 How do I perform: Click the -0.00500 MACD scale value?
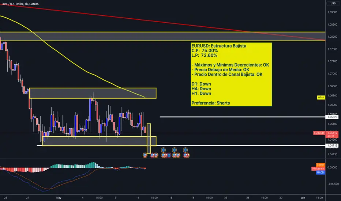click(333, 184)
